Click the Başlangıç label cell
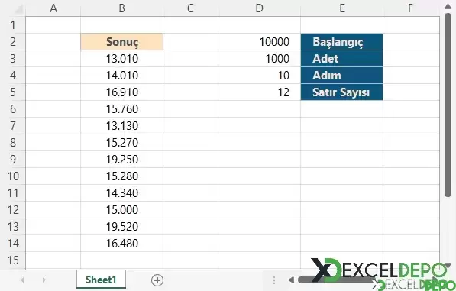Viewport: 456px width, 291px height. click(342, 42)
